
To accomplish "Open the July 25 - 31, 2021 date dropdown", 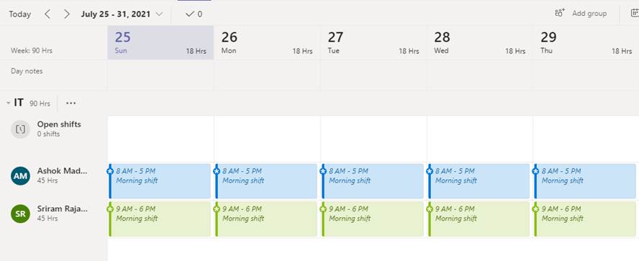I will coord(122,14).
